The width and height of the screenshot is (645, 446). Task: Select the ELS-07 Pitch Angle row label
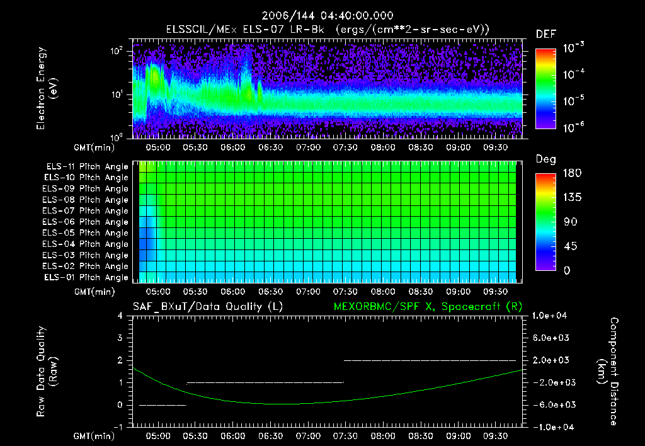click(86, 211)
